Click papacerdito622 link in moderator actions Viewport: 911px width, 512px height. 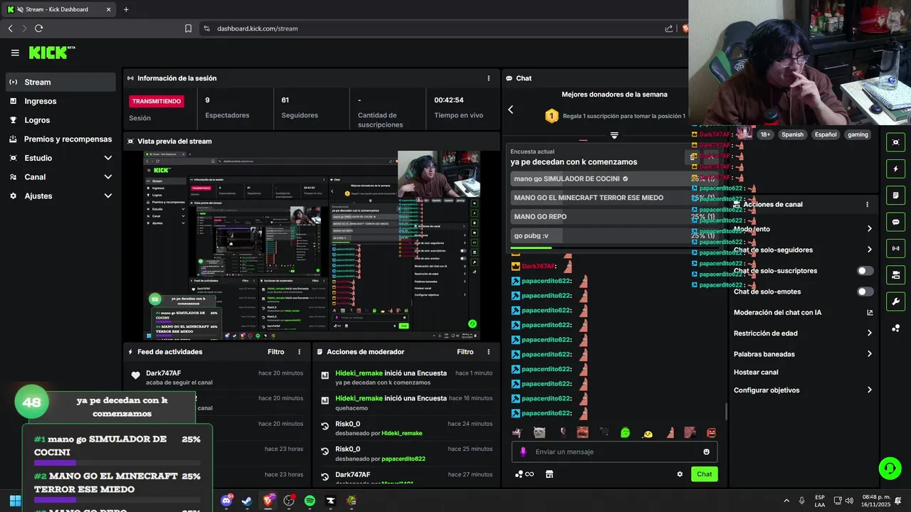coord(403,459)
